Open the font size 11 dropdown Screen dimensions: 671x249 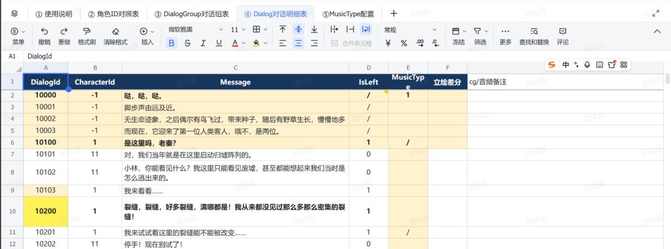[x=238, y=30]
